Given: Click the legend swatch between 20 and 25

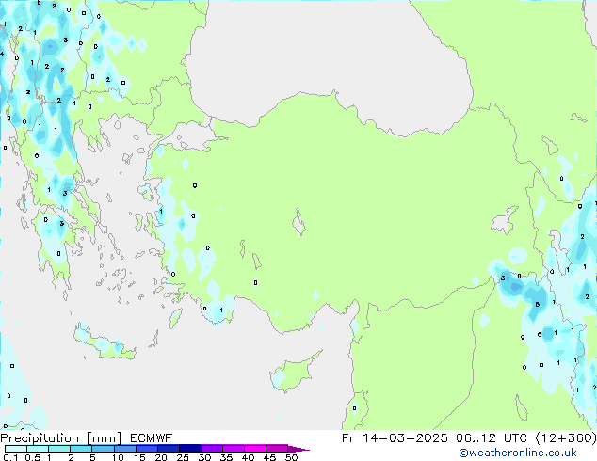Looking at the screenshot, I should 168,449.
